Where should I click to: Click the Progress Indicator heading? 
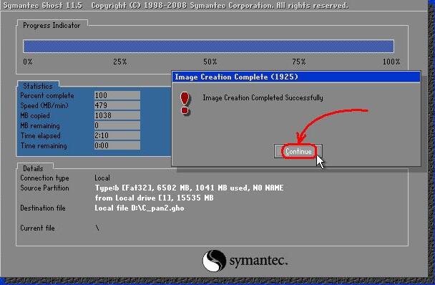tap(52, 25)
